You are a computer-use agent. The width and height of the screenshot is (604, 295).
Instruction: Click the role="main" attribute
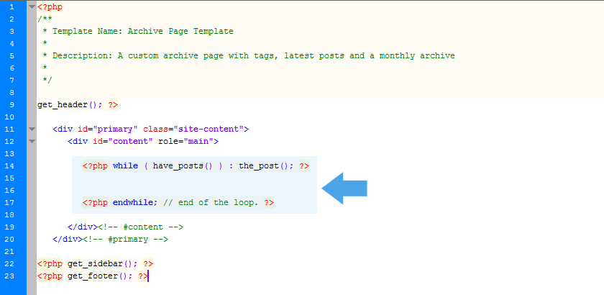pos(186,142)
